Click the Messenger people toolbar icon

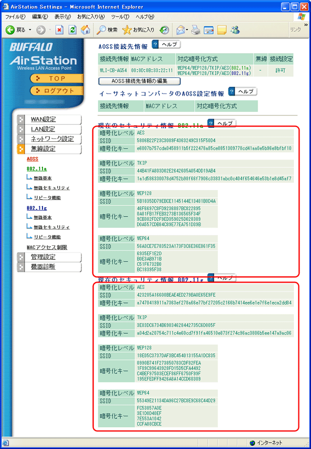pos(235,30)
